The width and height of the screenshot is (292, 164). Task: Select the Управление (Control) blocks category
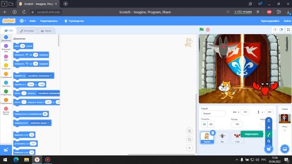point(6,75)
